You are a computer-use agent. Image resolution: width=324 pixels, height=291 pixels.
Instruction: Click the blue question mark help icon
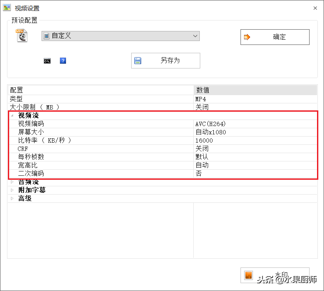coord(63,61)
